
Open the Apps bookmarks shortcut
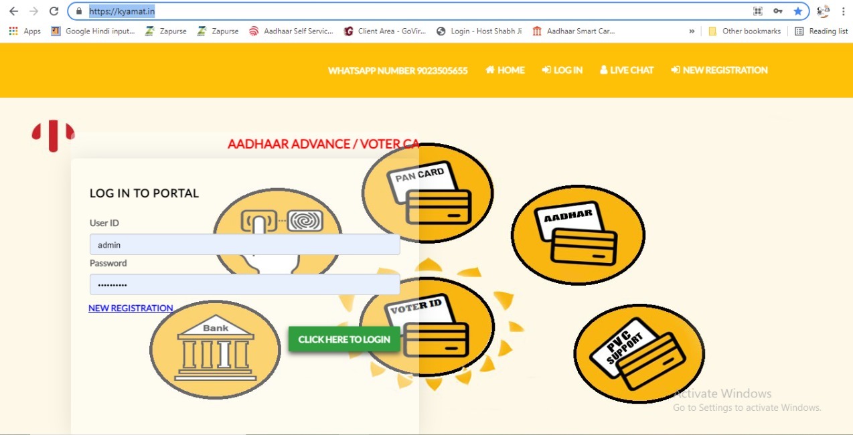click(25, 31)
